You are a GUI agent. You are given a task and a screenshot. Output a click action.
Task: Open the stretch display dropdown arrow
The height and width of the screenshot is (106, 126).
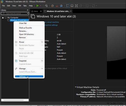96,6
